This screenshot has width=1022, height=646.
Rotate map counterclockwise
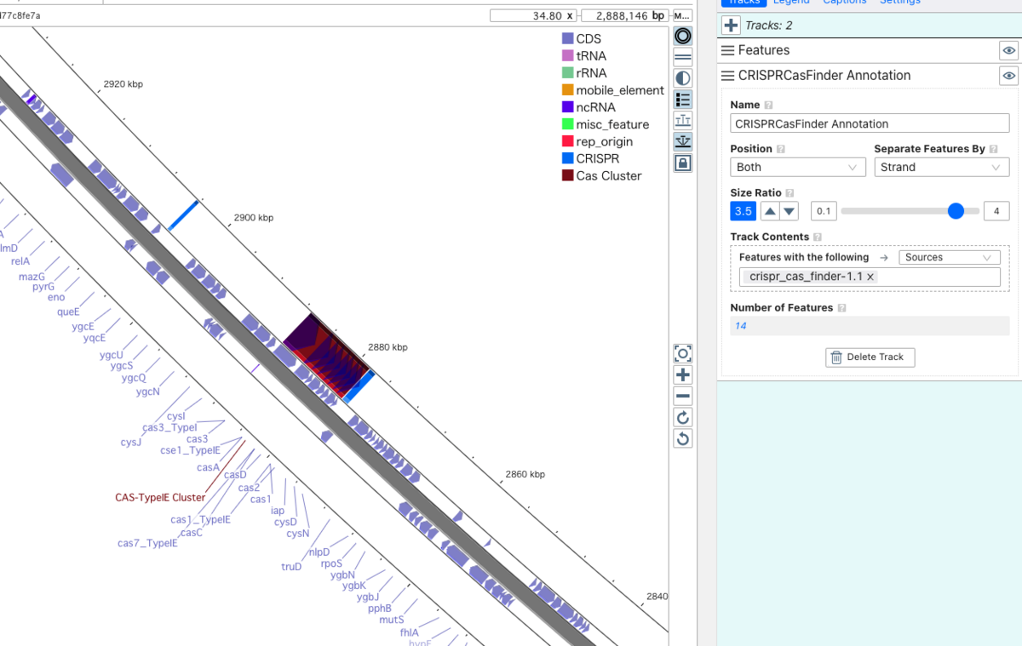pyautogui.click(x=682, y=438)
